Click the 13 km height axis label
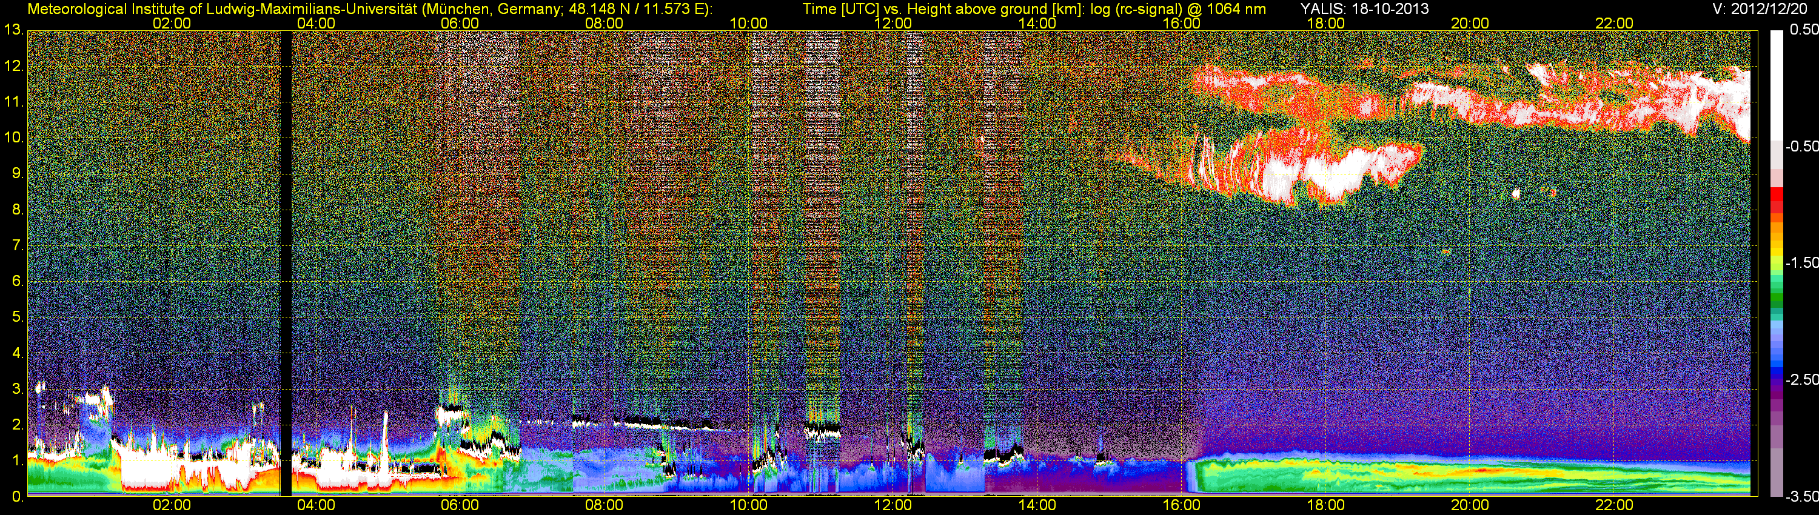 (x=13, y=30)
